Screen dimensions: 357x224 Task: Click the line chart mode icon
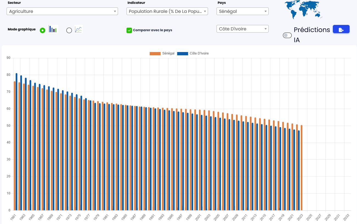coord(78,29)
